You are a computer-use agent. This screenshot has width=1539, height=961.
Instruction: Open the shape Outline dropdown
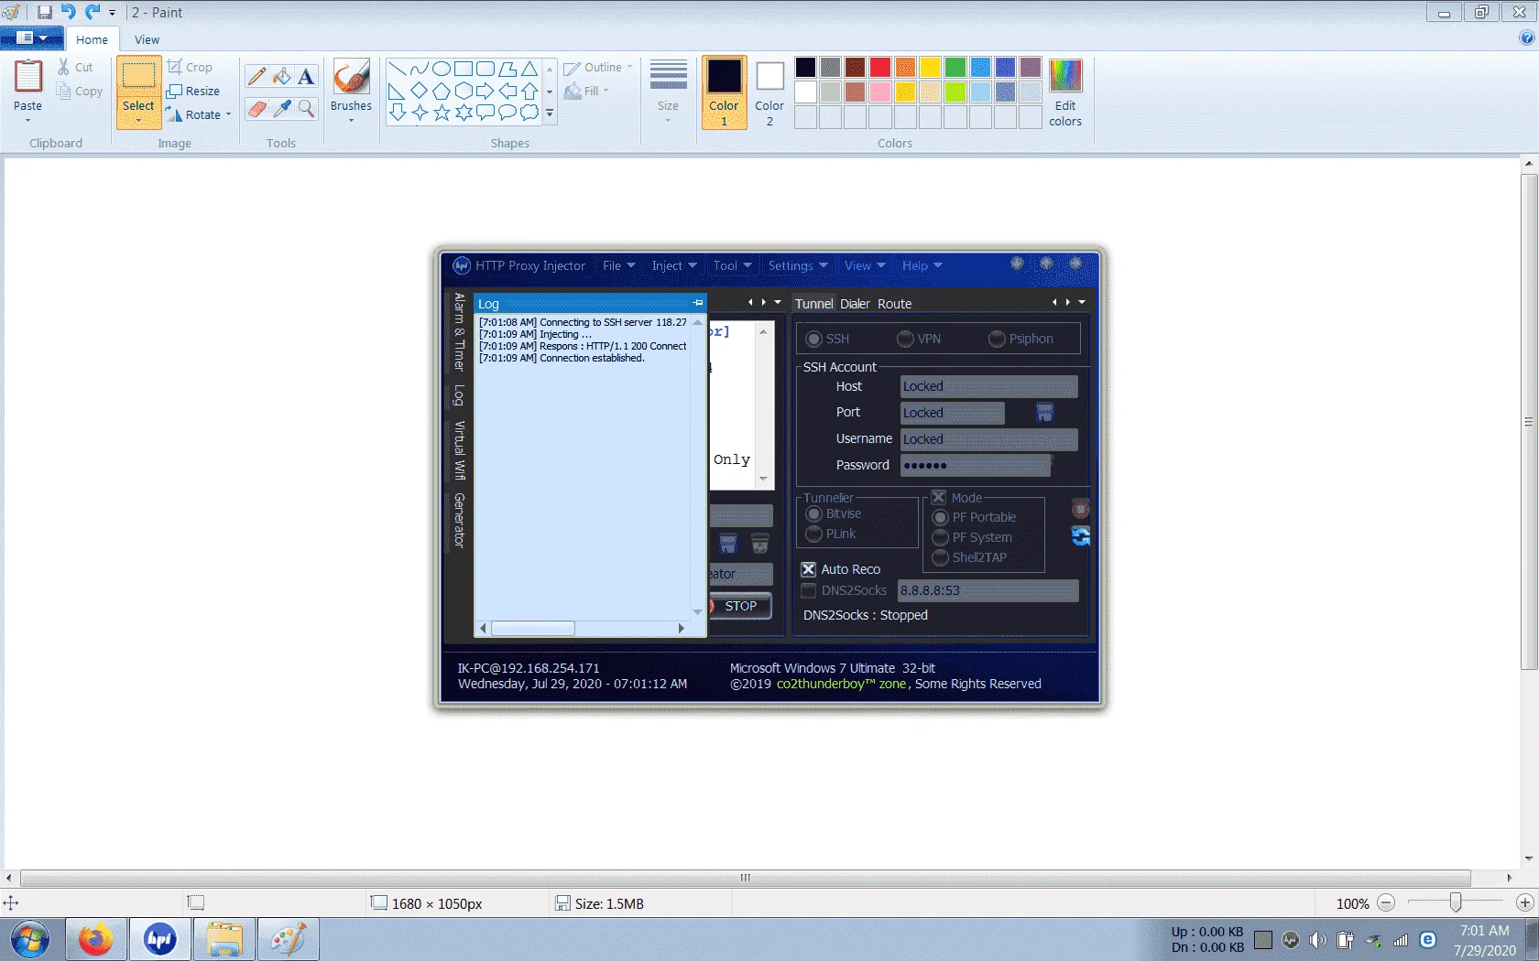598,67
